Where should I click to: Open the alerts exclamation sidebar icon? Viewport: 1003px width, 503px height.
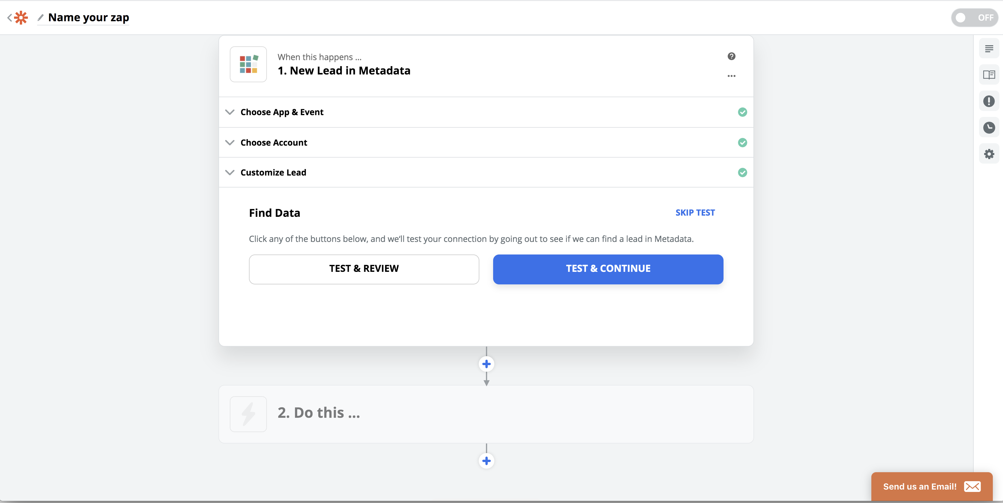tap(989, 101)
